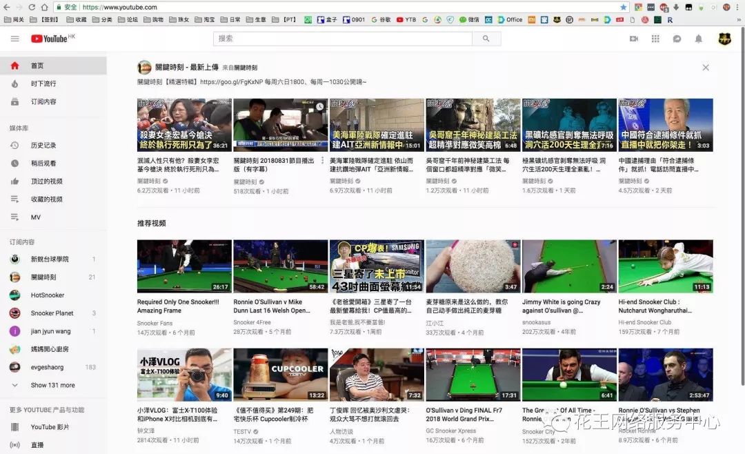Open 新銳台球學院 subscription
This screenshot has width=745, height=454.
[53, 259]
